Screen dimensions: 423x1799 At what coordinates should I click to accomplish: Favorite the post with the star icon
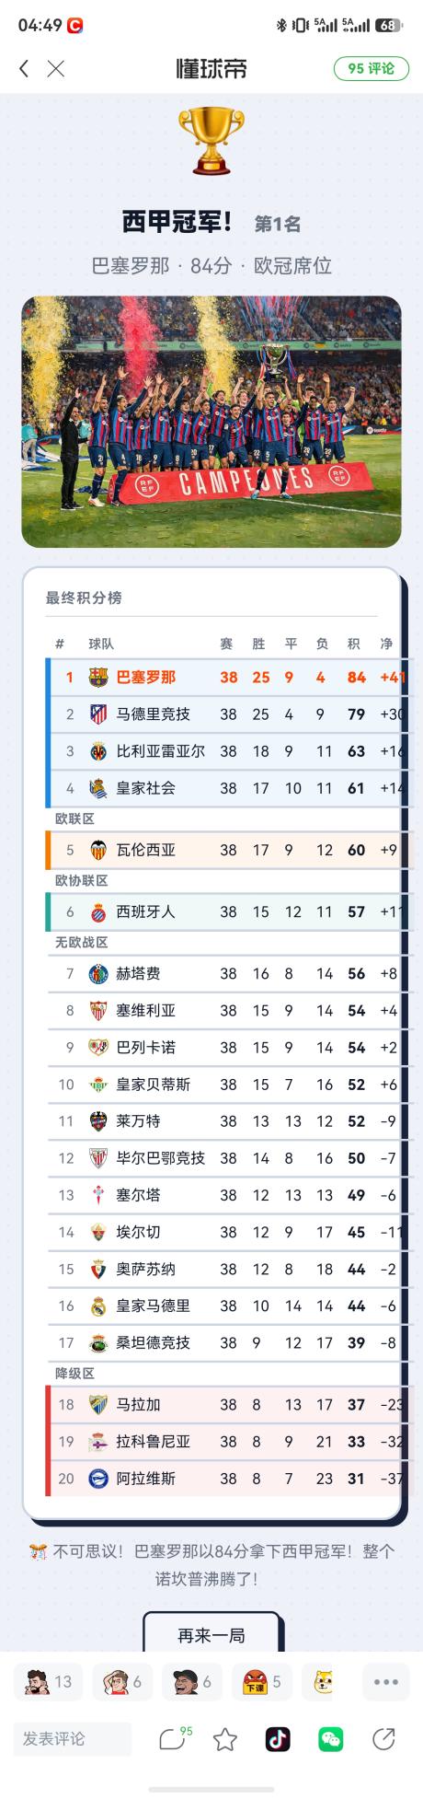pos(225,1739)
